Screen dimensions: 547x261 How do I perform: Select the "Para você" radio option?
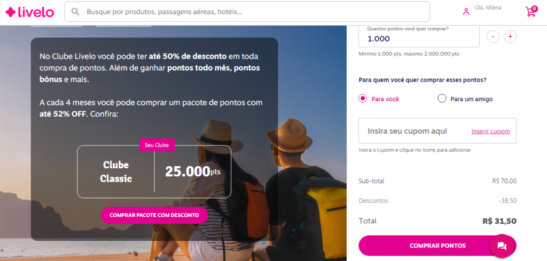363,99
